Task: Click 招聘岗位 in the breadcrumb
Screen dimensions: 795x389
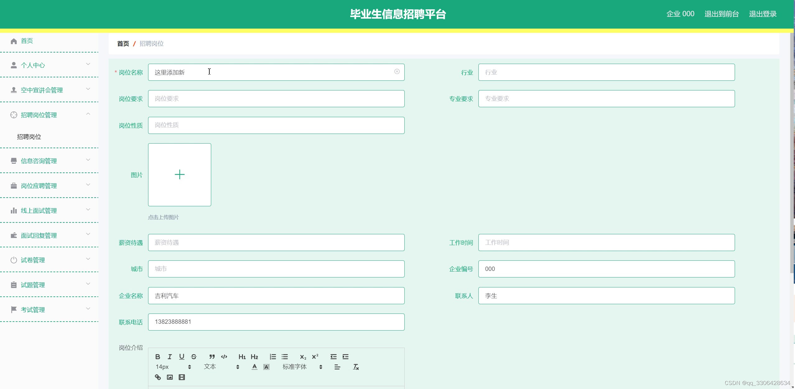Action: (x=151, y=43)
